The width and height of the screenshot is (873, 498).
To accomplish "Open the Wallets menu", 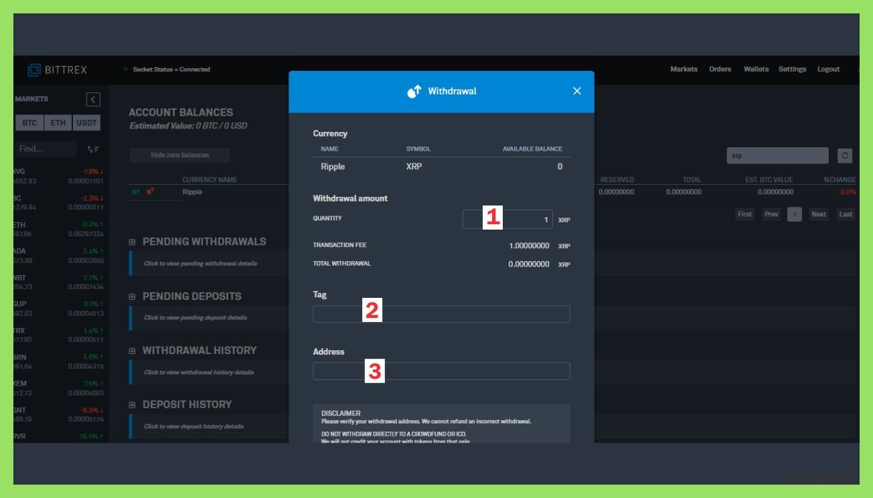I will tap(756, 70).
